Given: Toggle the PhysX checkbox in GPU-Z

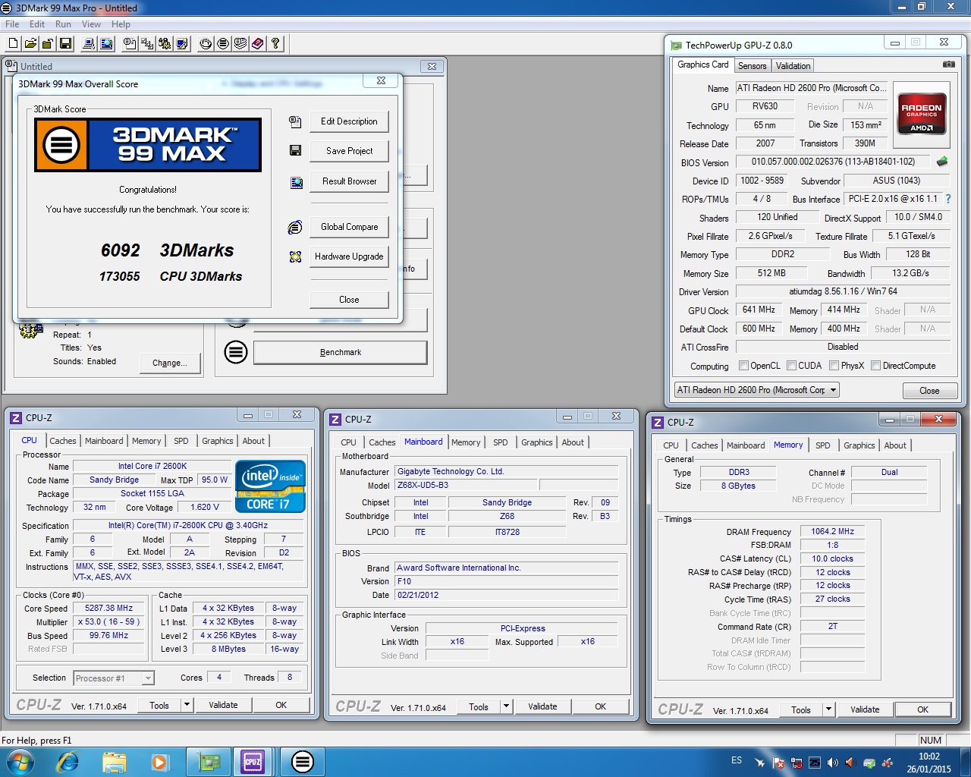Looking at the screenshot, I should (834, 366).
